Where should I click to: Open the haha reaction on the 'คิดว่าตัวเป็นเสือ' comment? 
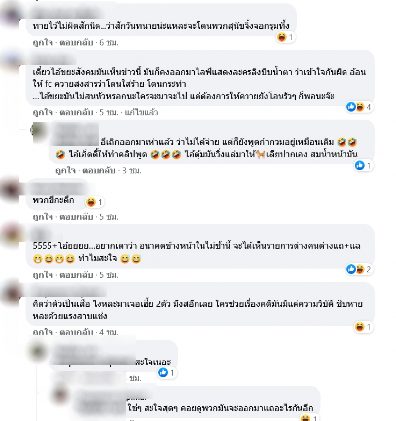point(364,327)
